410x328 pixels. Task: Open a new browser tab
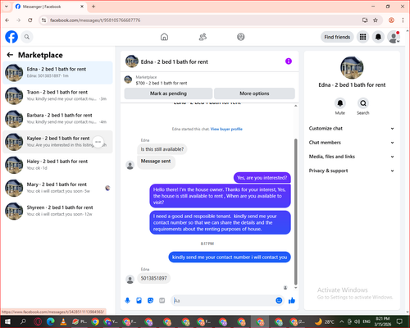point(93,7)
